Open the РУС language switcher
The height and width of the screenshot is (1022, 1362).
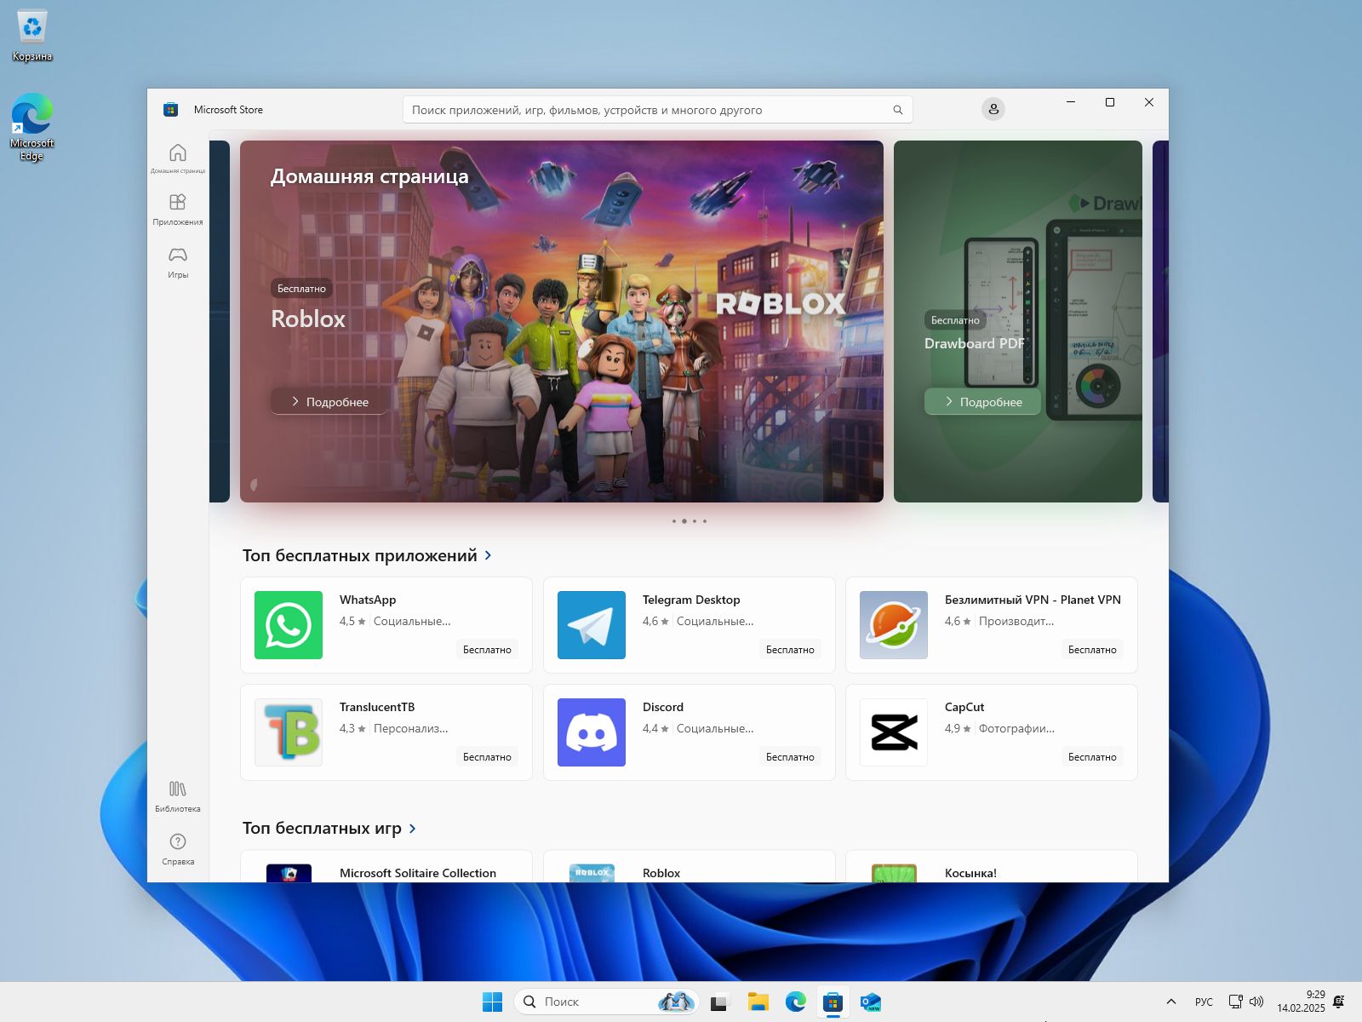click(1203, 1002)
